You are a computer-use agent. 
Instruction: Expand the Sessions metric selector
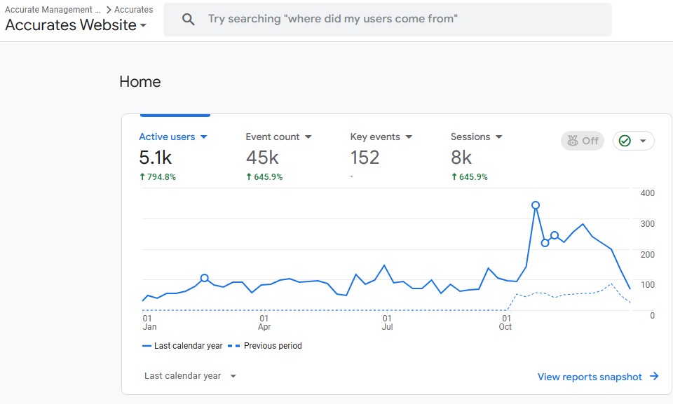[x=498, y=137]
